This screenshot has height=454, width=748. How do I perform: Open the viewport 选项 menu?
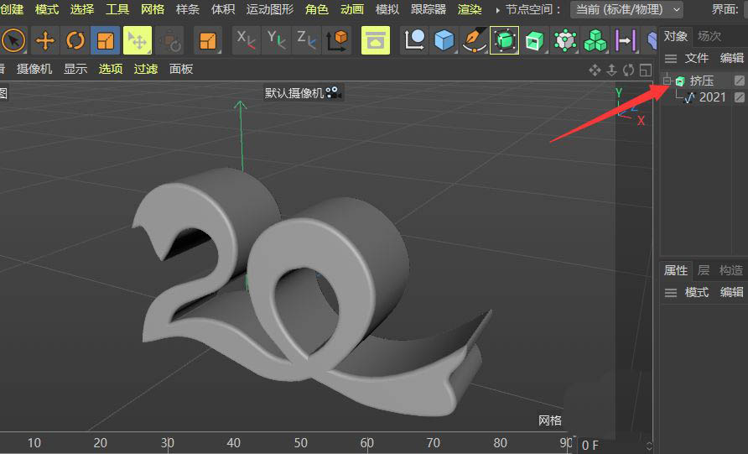pos(111,69)
